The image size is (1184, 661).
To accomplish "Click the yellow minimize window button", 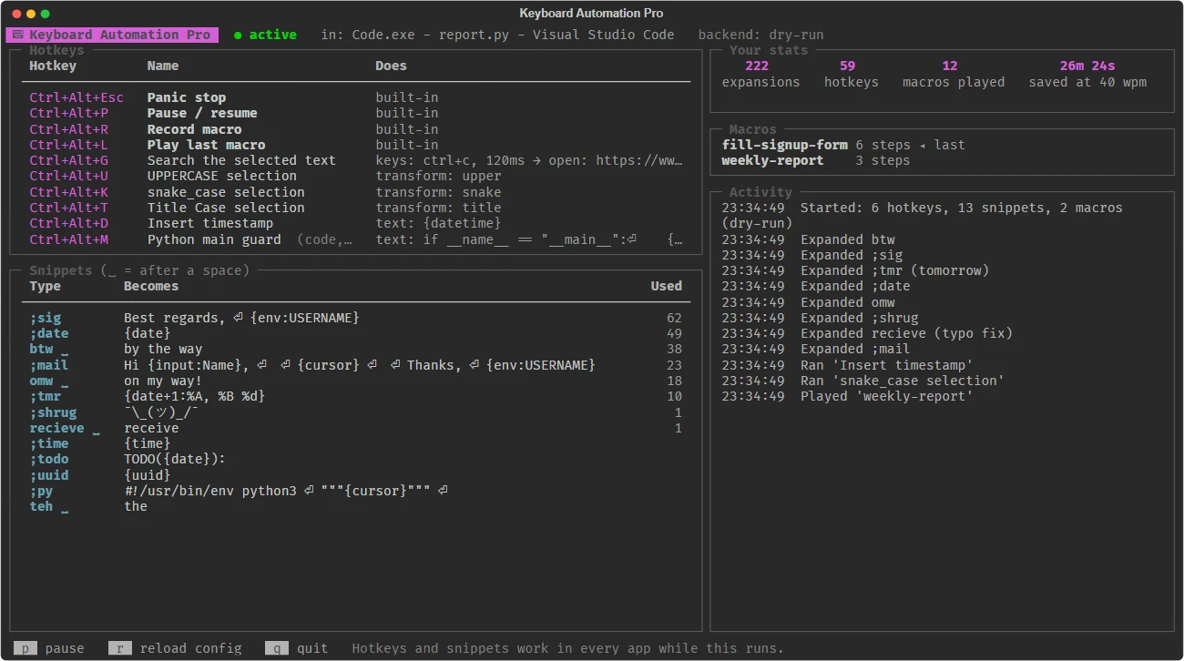I will pos(31,14).
